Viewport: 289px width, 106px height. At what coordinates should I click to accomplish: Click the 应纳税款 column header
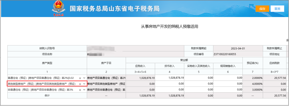275,63
